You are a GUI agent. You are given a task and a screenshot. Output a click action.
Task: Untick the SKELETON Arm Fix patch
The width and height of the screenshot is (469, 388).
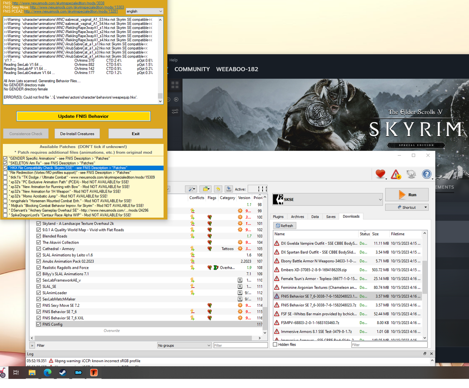5,163
